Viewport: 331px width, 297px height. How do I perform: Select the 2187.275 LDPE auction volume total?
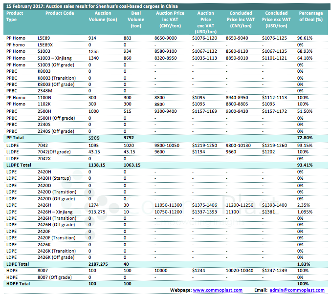100,264
